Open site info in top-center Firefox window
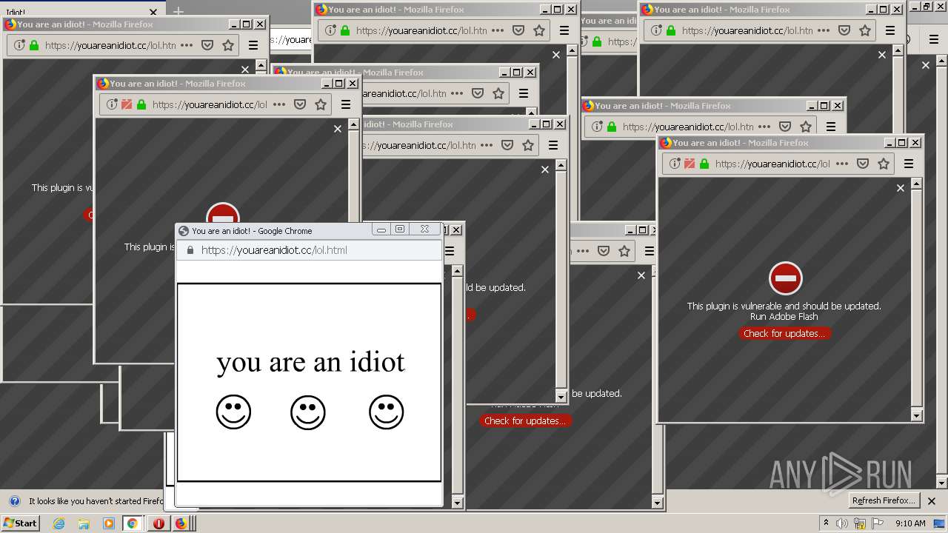Viewport: 948px width, 533px height. point(331,30)
